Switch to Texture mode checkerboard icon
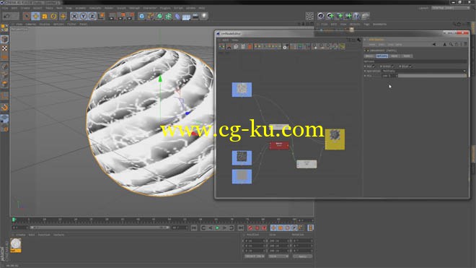The height and width of the screenshot is (268, 476). click(4, 48)
